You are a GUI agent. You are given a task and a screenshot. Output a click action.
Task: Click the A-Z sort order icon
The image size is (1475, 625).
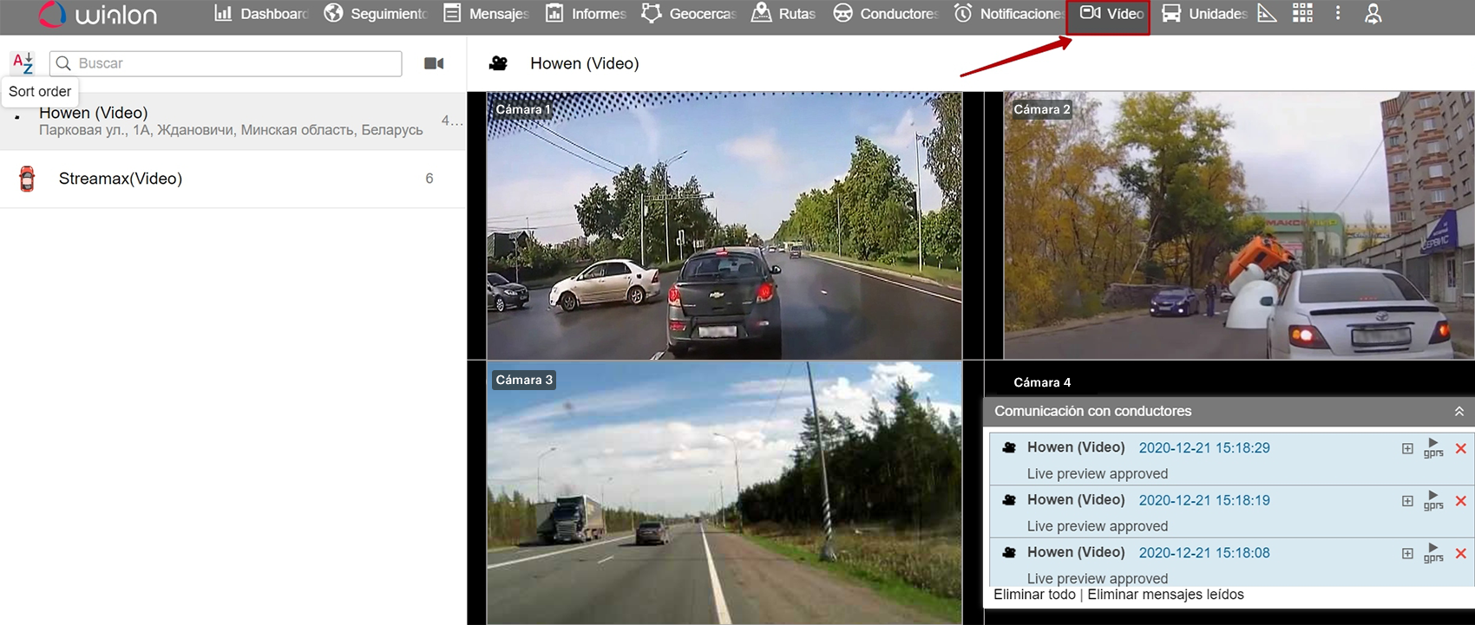[23, 62]
